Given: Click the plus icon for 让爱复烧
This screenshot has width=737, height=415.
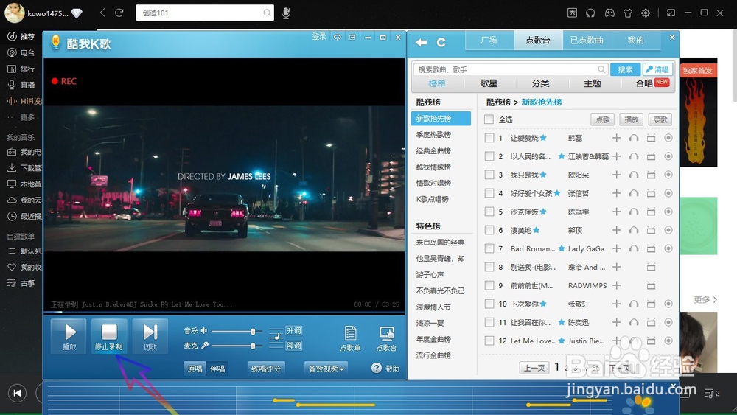Looking at the screenshot, I should coord(617,138).
